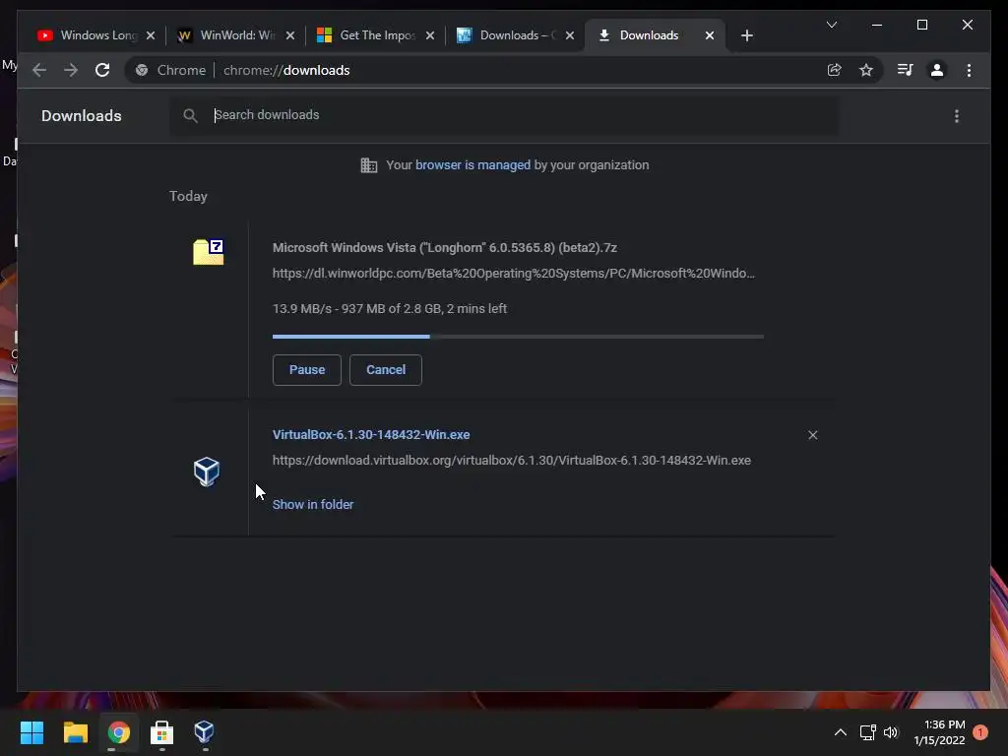The height and width of the screenshot is (756, 1008).
Task: Close the active Downloads tab
Action: [709, 35]
